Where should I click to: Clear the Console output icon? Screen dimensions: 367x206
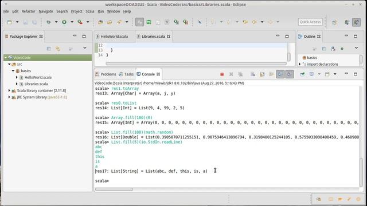(253, 74)
